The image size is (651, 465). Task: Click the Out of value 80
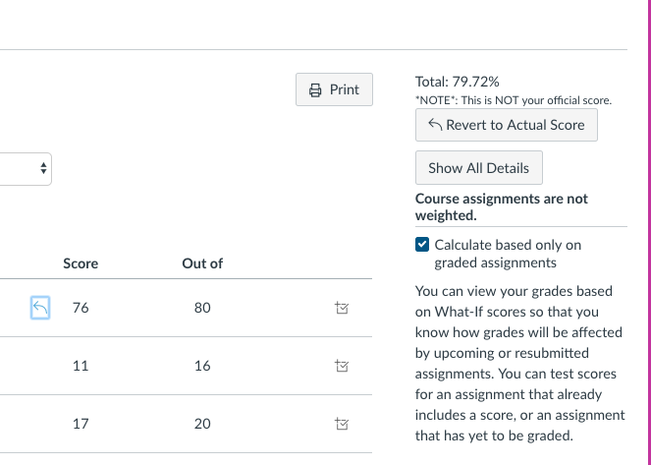click(202, 308)
